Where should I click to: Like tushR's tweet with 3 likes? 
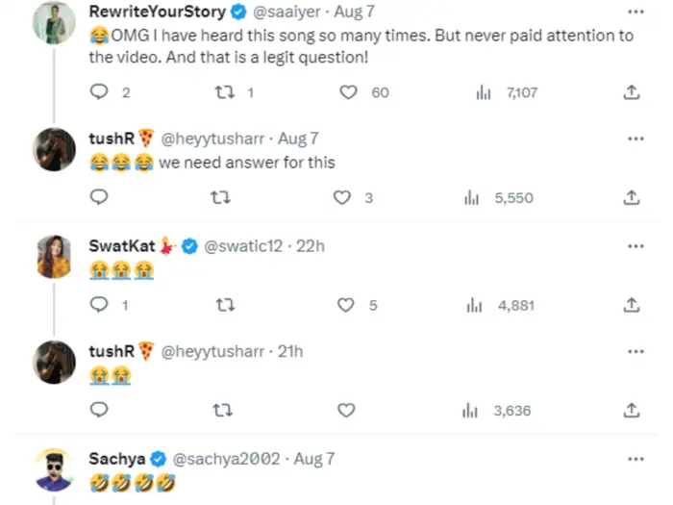(x=341, y=197)
